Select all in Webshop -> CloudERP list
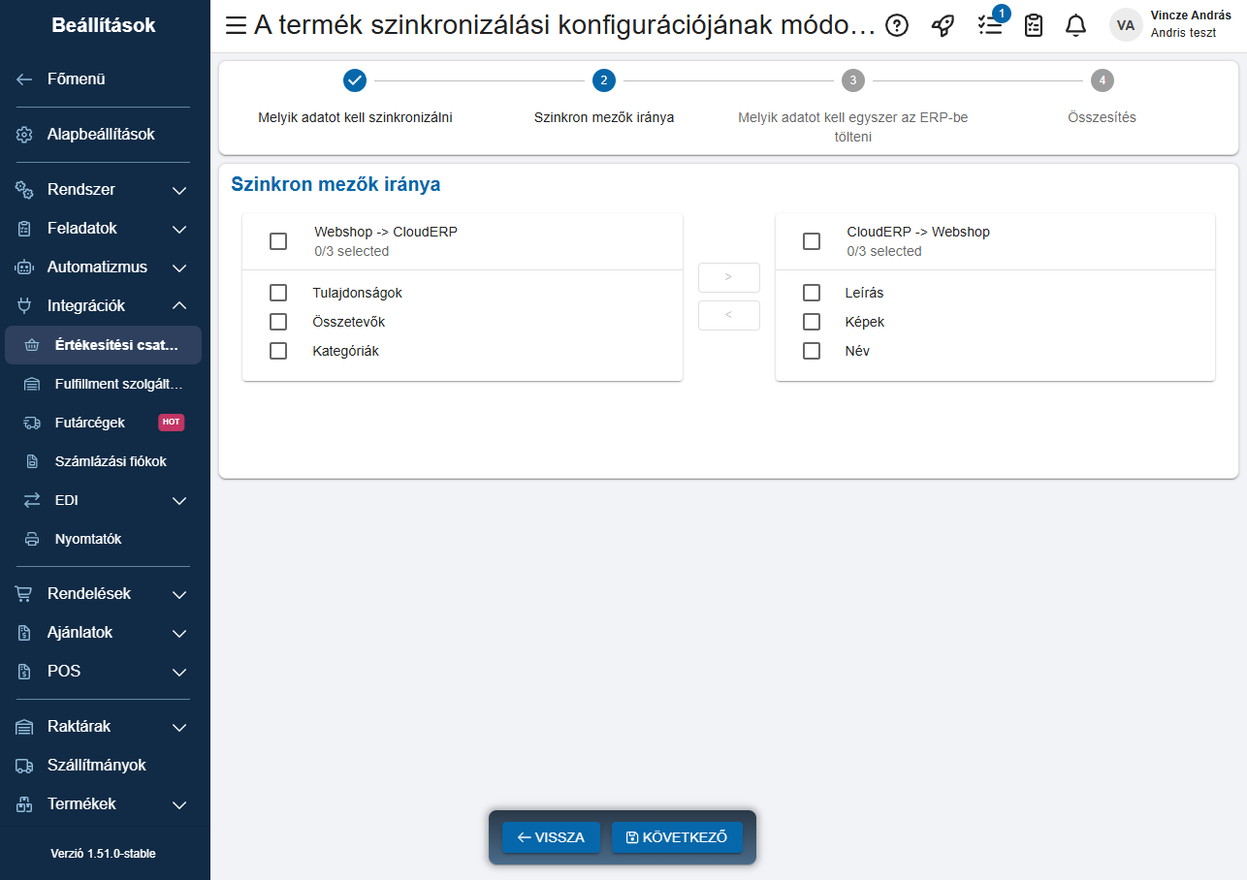The image size is (1247, 880). [x=278, y=241]
